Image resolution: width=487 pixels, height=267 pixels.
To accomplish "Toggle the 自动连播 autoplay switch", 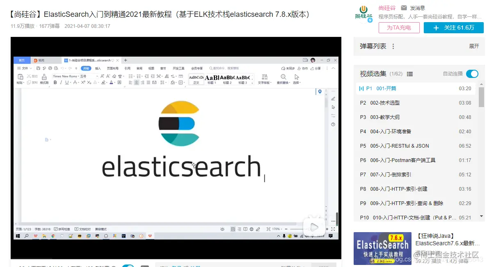I will click(472, 74).
